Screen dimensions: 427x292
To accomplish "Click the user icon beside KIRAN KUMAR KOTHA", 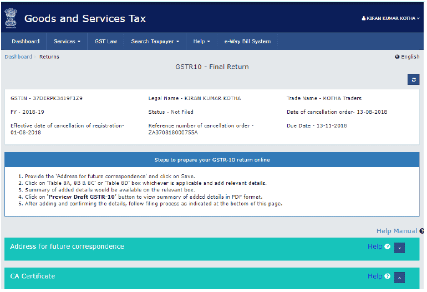I will [x=364, y=18].
